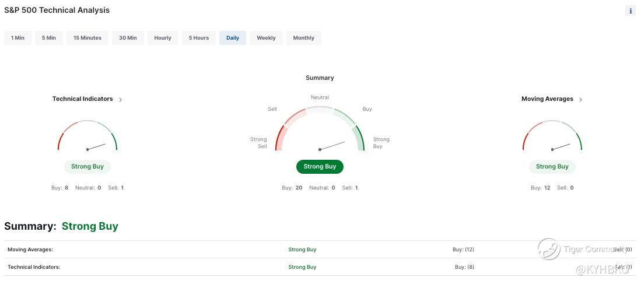Click the Moving Averages gauge dial
641x284 pixels.
click(552, 135)
